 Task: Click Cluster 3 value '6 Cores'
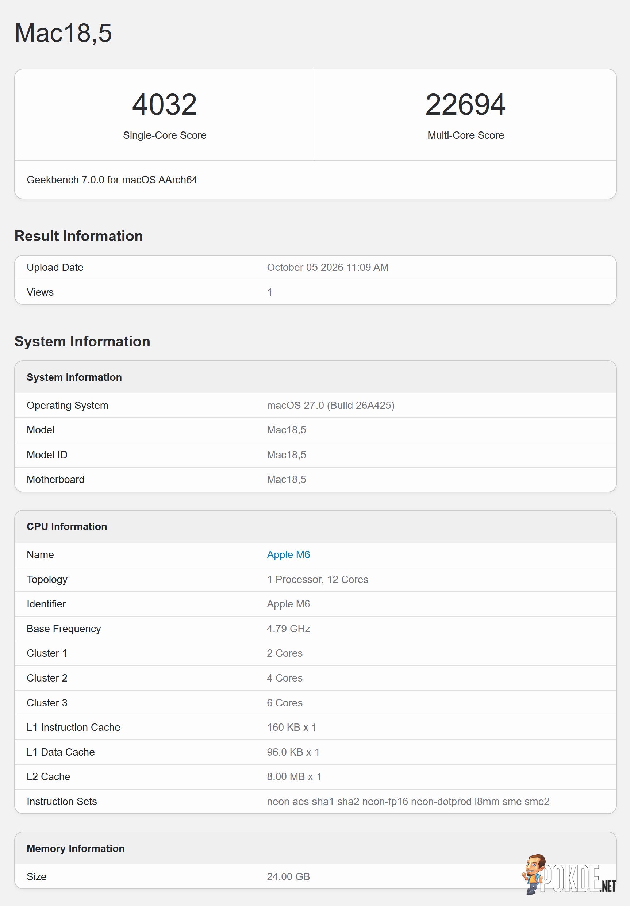[x=285, y=703]
